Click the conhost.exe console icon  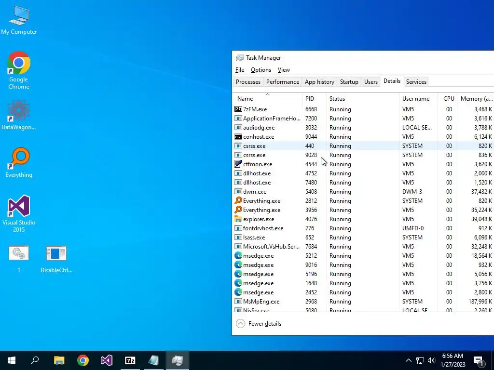238,136
